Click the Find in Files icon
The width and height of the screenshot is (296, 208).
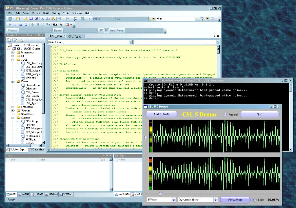[x=153, y=19]
